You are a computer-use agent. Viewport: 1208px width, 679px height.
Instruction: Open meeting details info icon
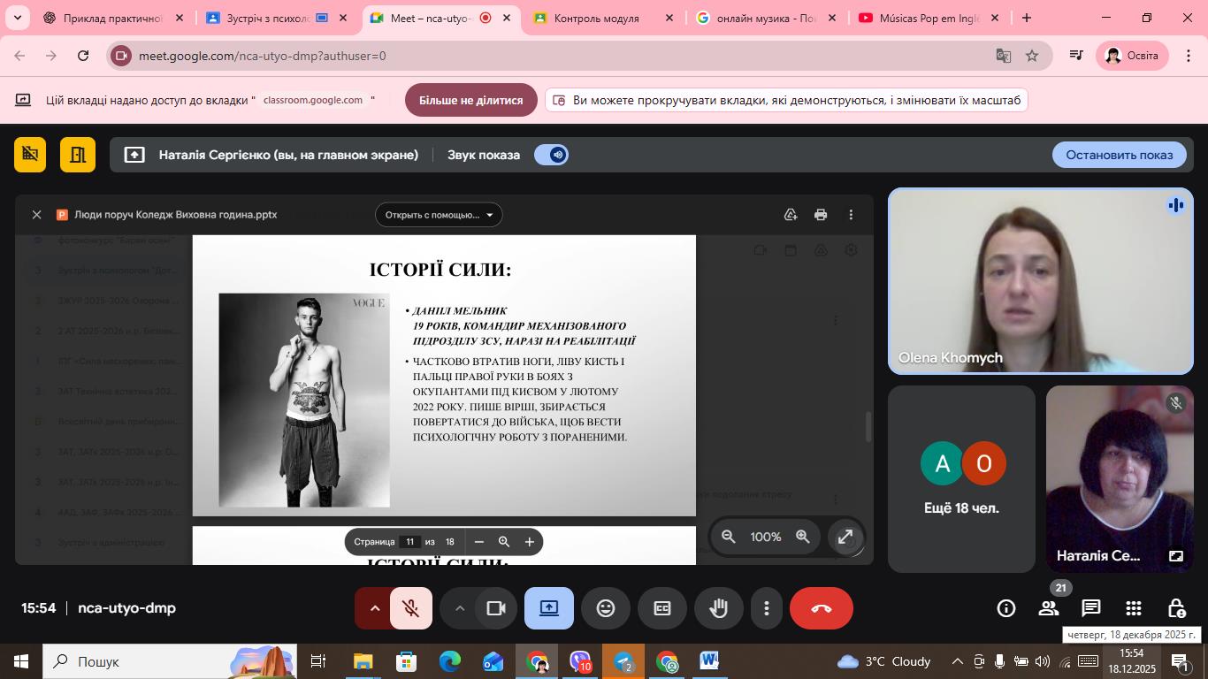point(1006,608)
